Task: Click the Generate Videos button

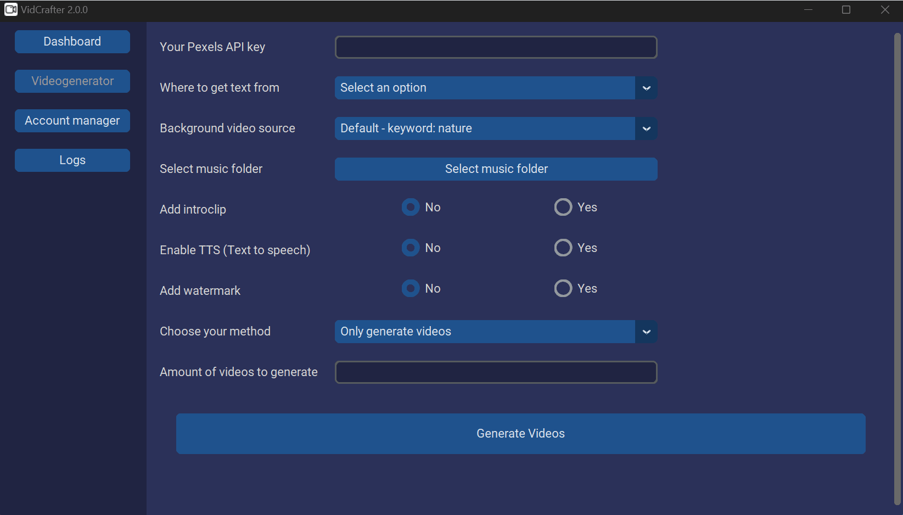Action: (520, 434)
